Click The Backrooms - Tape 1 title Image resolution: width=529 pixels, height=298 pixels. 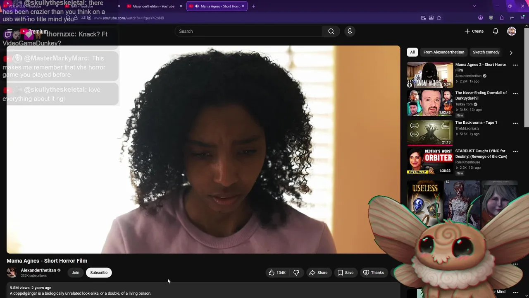point(476,123)
